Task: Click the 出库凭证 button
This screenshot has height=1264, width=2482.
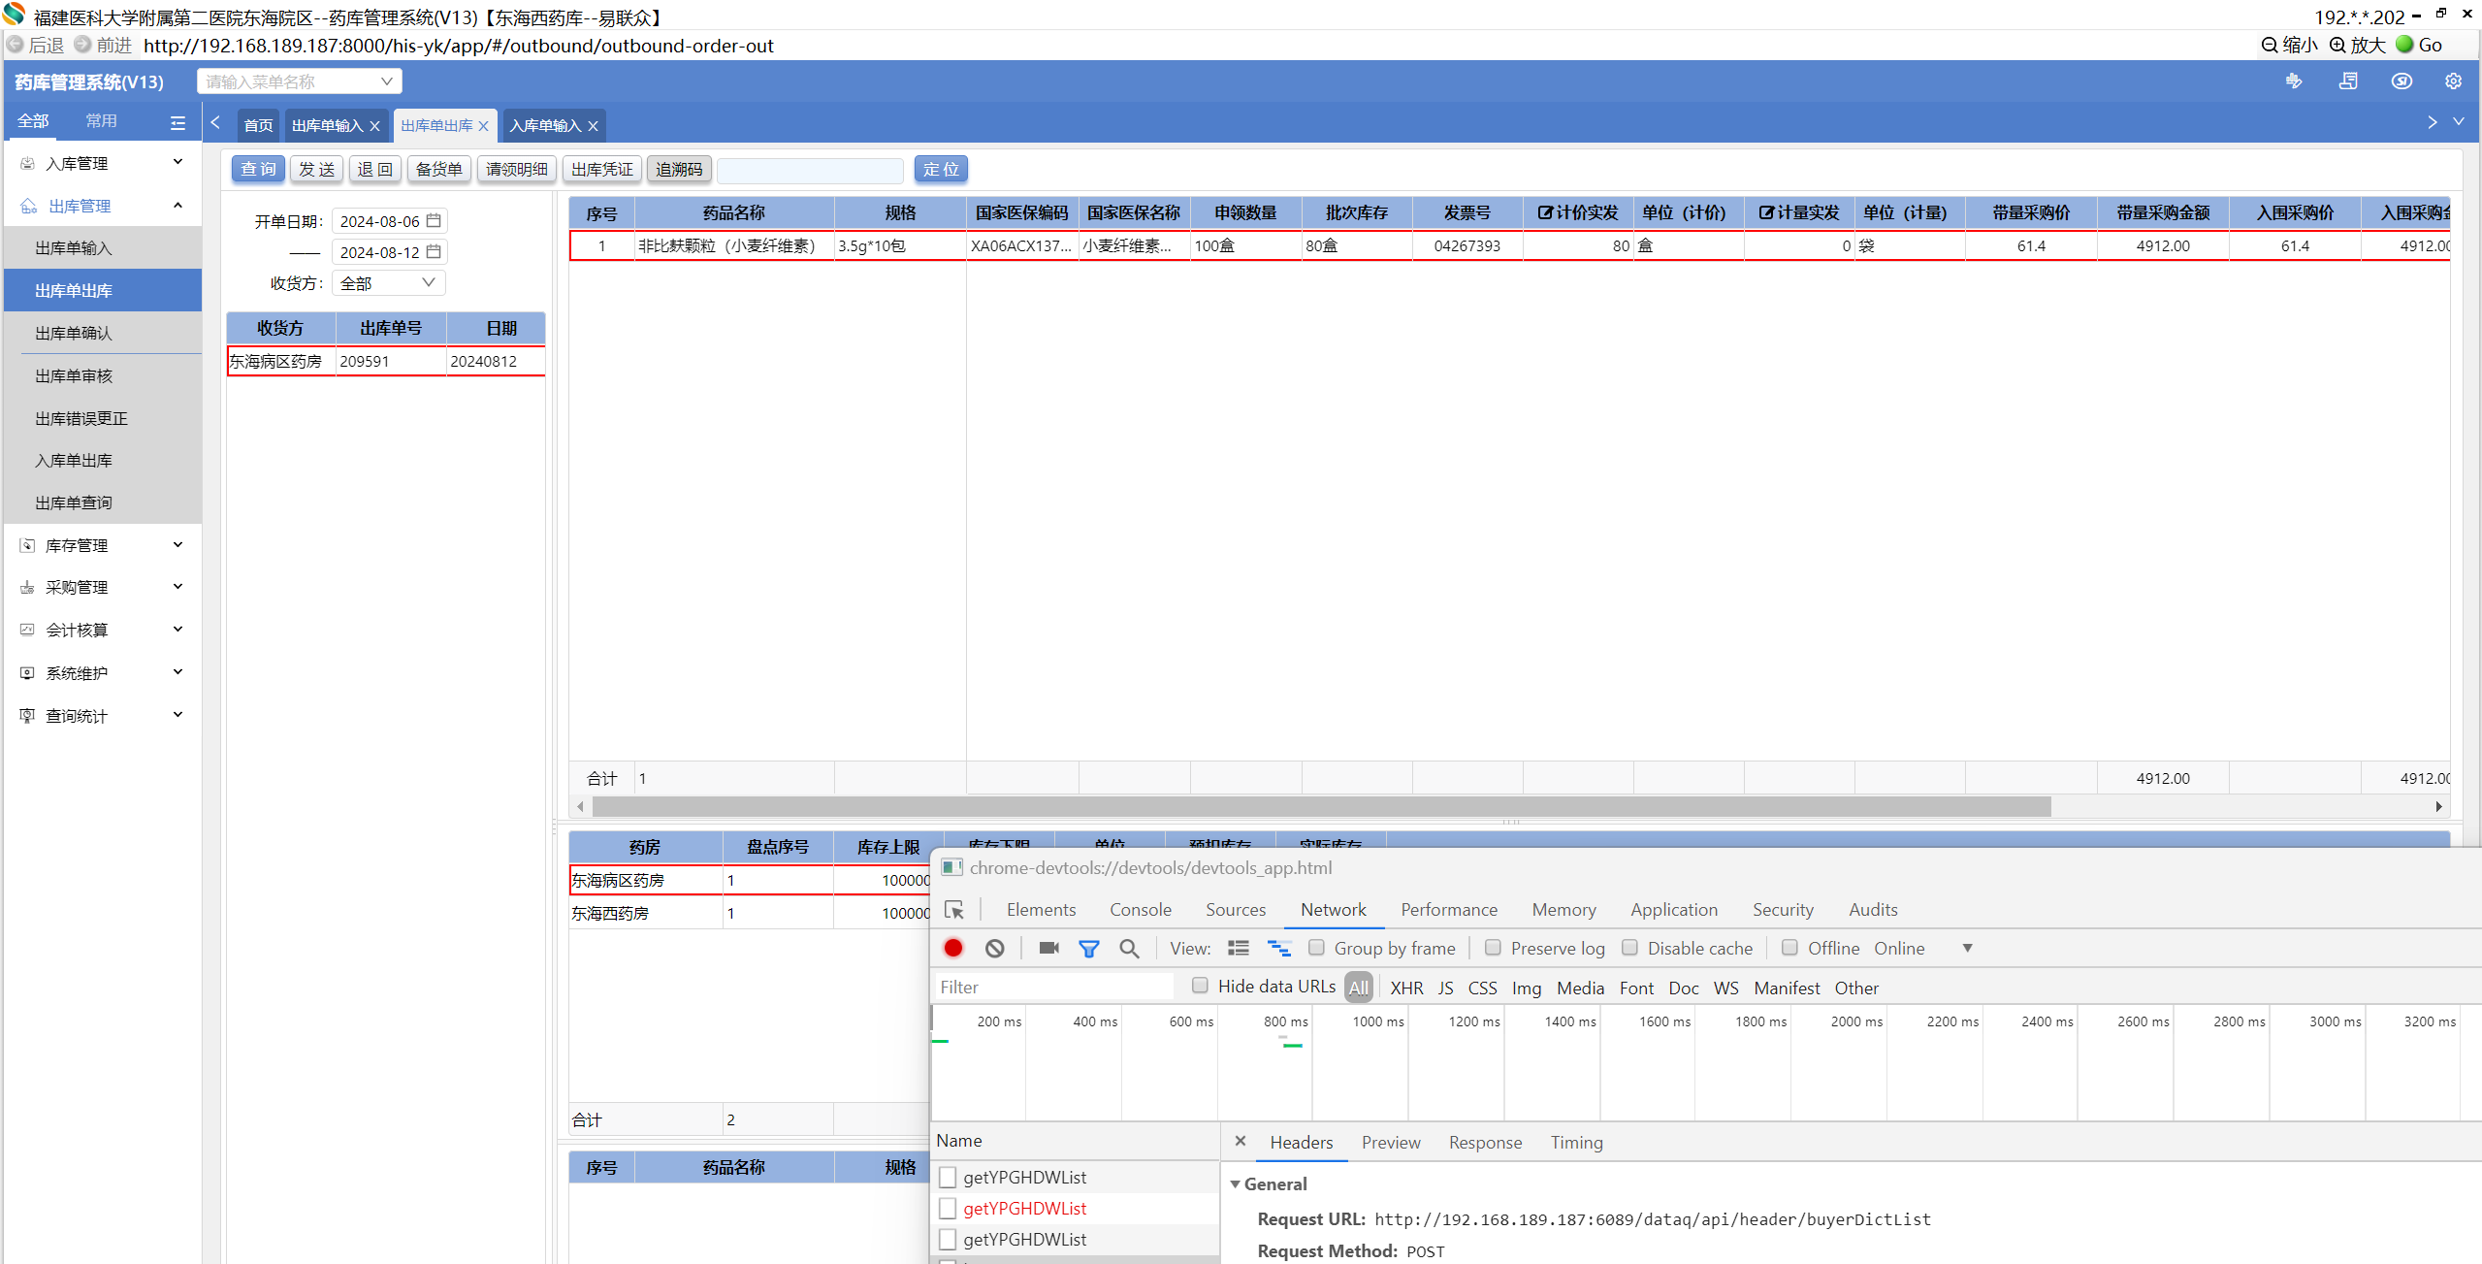Action: click(x=601, y=169)
